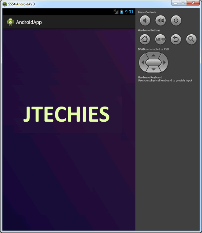Click the 5554:AndroidAVD window title
The image size is (202, 233).
(x=22, y=4)
